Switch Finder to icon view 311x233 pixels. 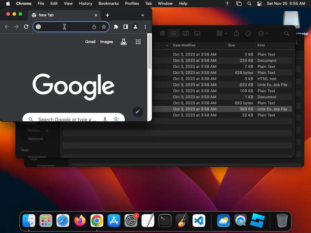click(x=162, y=33)
